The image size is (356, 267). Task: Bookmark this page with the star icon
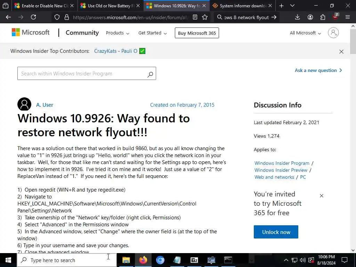205,17
